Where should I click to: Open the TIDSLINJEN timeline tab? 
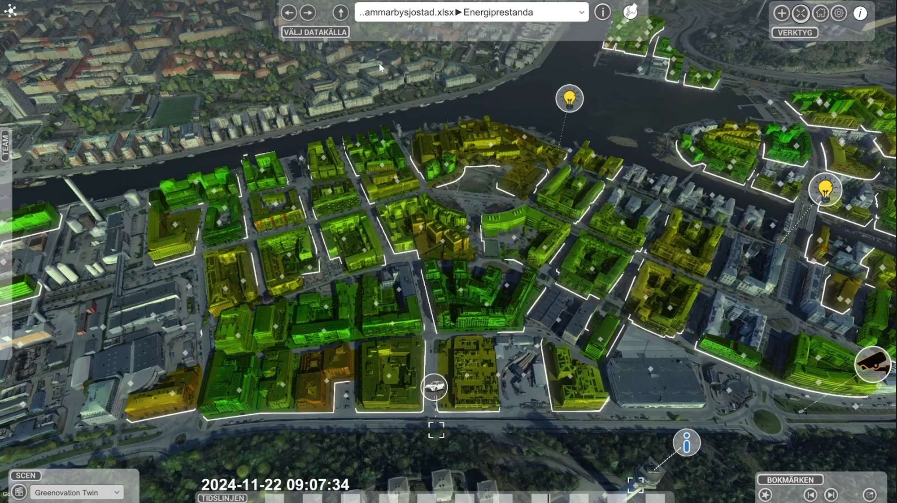click(222, 498)
